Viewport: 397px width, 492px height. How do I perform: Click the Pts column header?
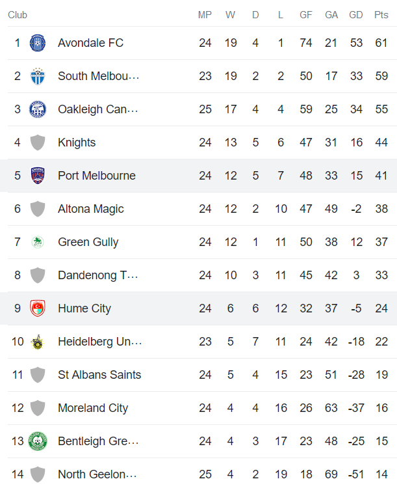(381, 15)
